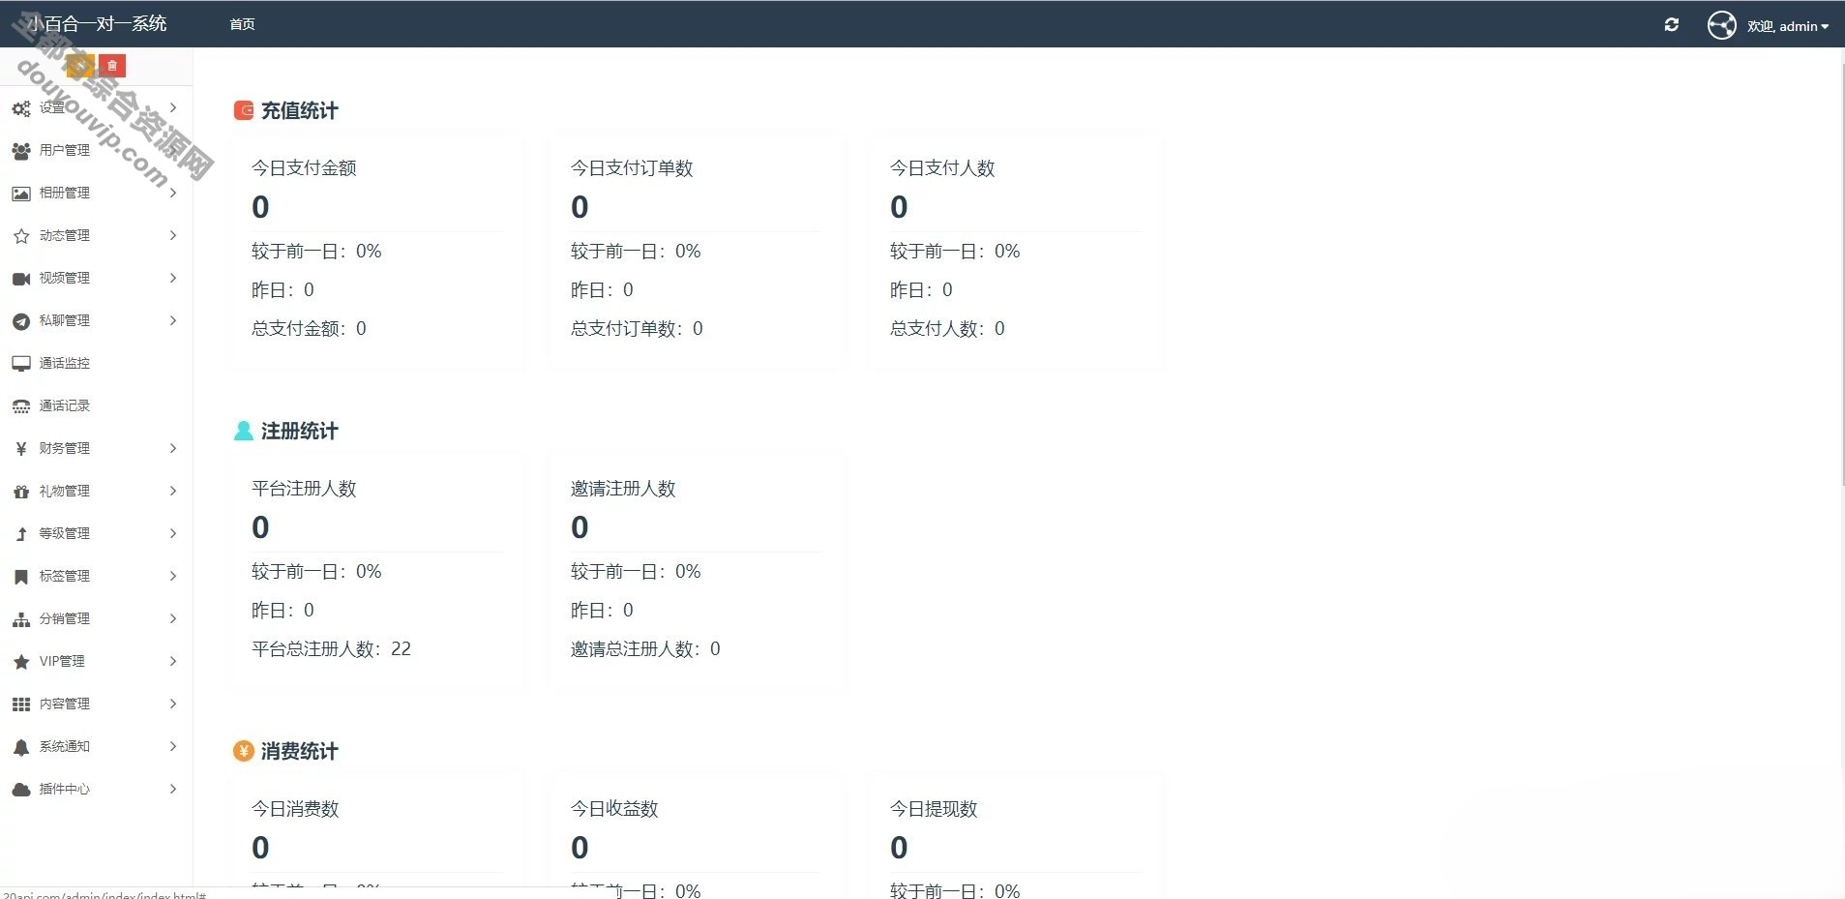
Task: Click the 今日支付人数 card label
Action: click(942, 168)
